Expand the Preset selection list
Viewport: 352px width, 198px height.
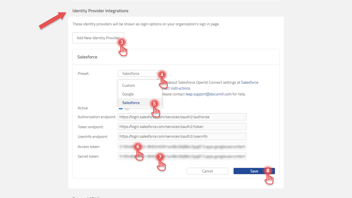(x=139, y=73)
